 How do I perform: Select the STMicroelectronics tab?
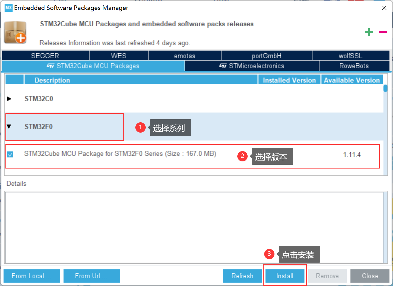click(x=252, y=66)
